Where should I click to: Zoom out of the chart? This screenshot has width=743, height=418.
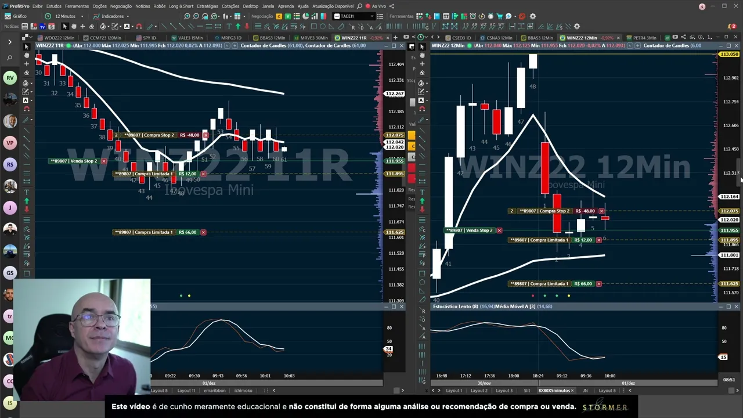click(196, 16)
